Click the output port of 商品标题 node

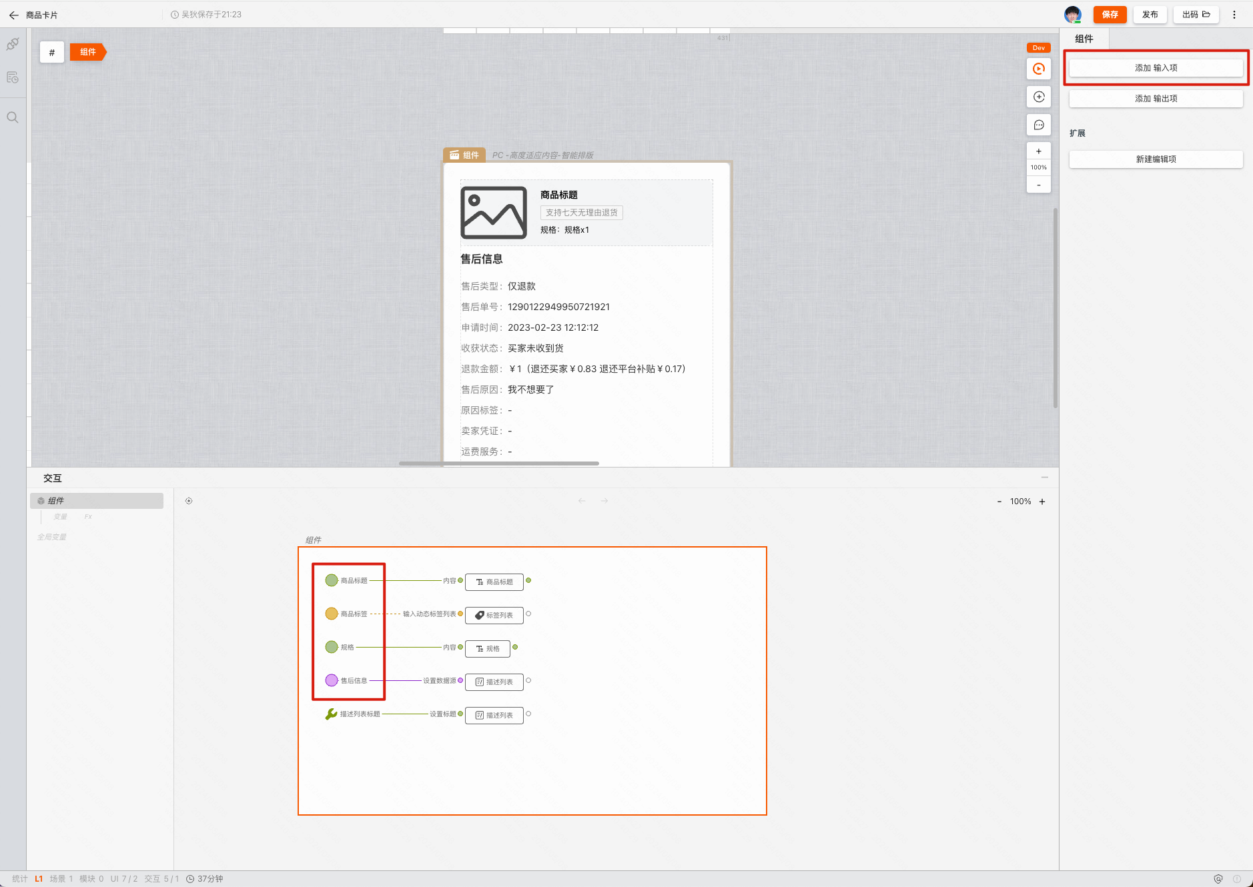coord(528,580)
